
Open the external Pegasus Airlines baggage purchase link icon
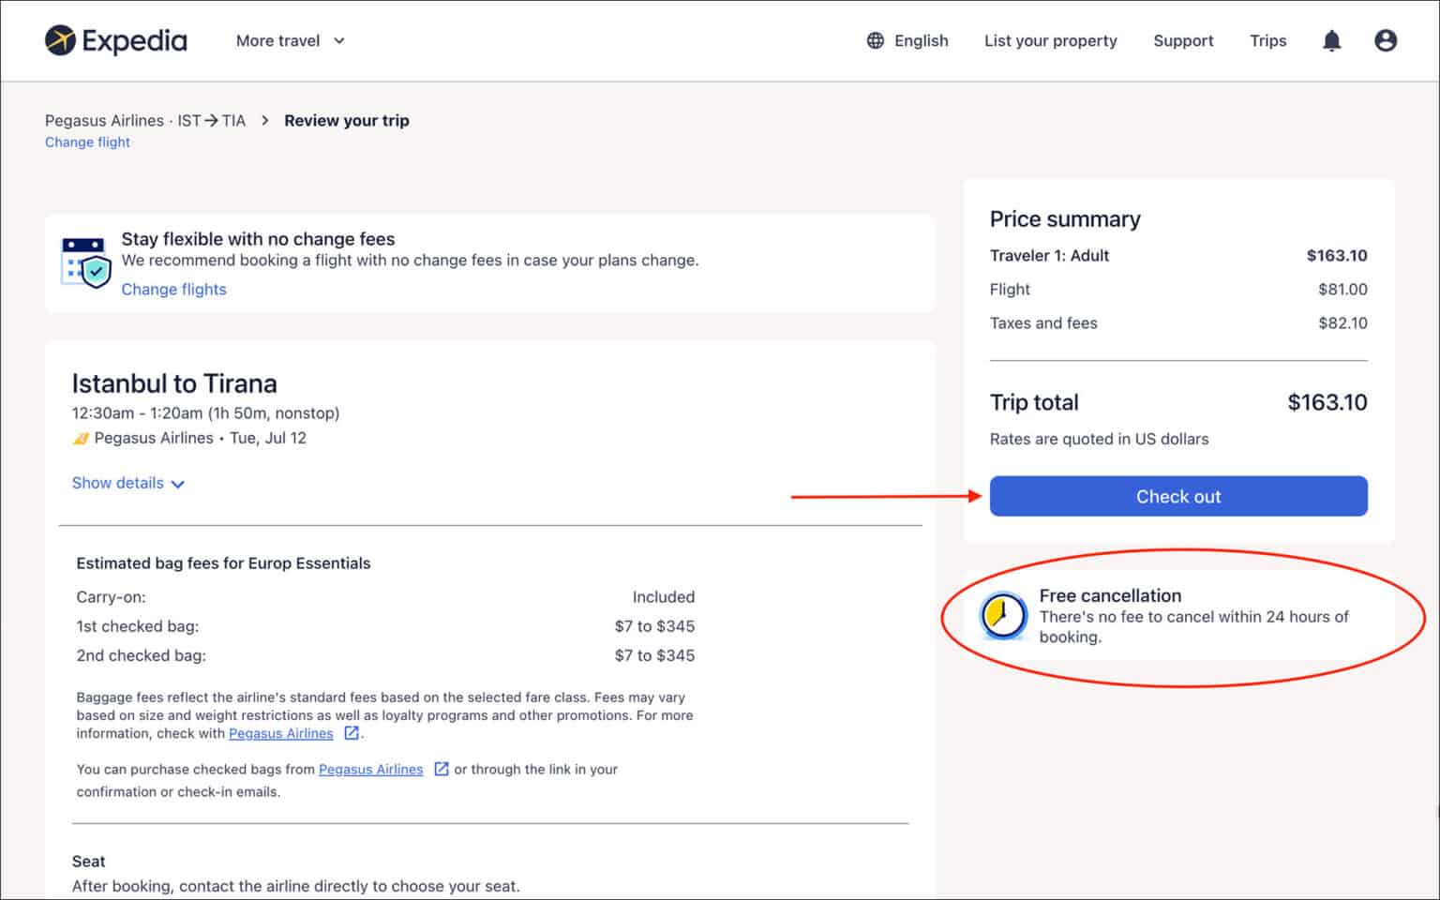[441, 769]
